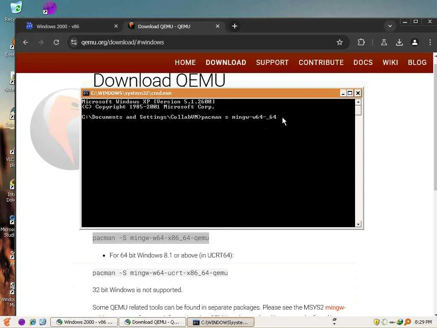The image size is (437, 328).
Task: Show browser downloads
Action: (399, 42)
